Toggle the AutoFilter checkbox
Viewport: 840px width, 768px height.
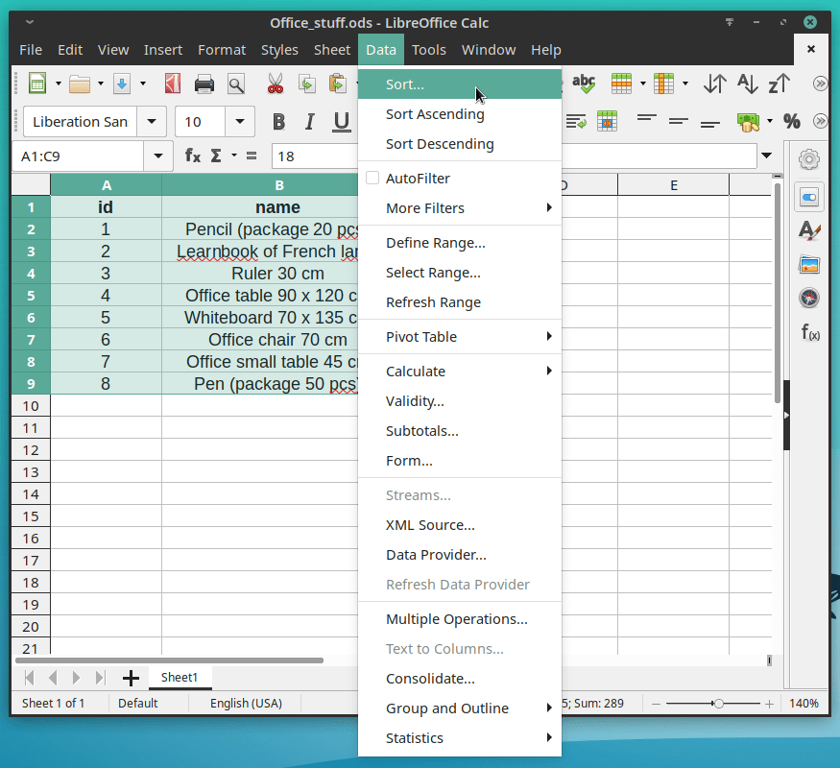[372, 178]
